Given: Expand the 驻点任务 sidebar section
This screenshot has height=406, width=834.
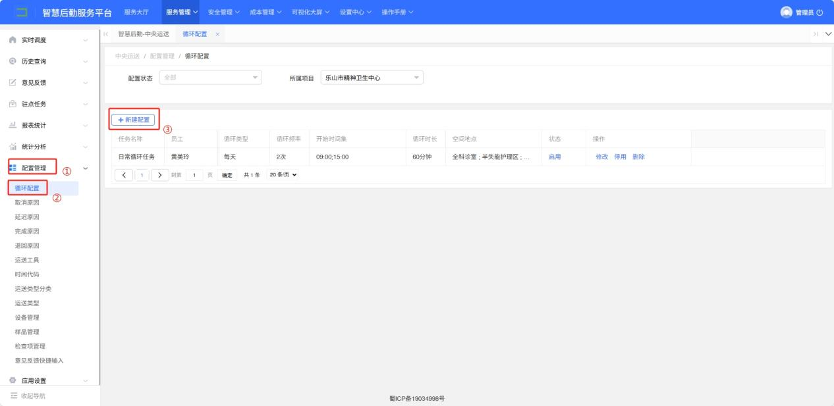Looking at the screenshot, I should coord(85,104).
